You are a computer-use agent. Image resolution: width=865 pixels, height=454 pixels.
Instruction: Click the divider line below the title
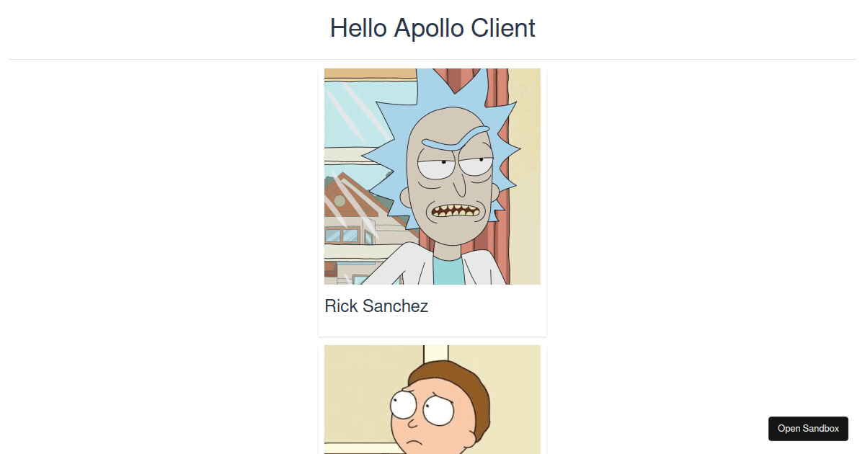432,59
